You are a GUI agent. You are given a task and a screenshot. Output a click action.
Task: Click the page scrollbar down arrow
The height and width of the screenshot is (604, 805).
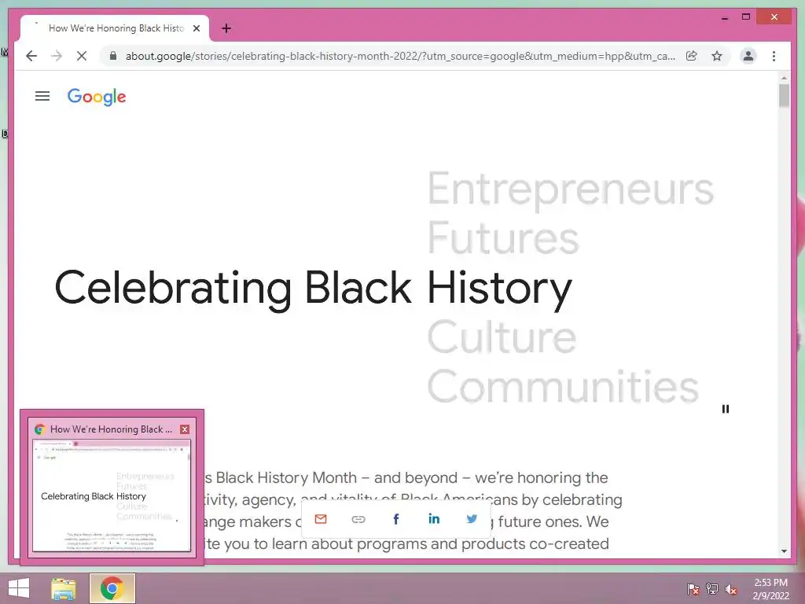click(784, 551)
